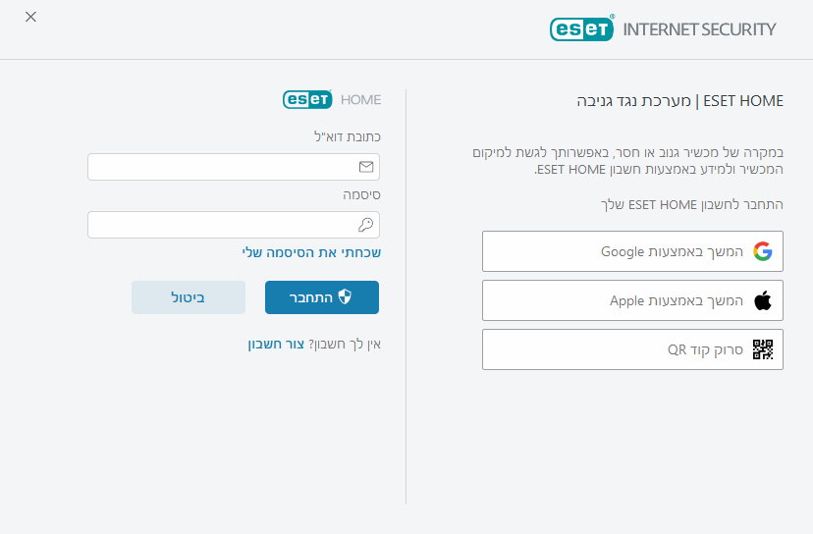Click the Google logo icon
Image resolution: width=813 pixels, height=534 pixels.
(763, 251)
